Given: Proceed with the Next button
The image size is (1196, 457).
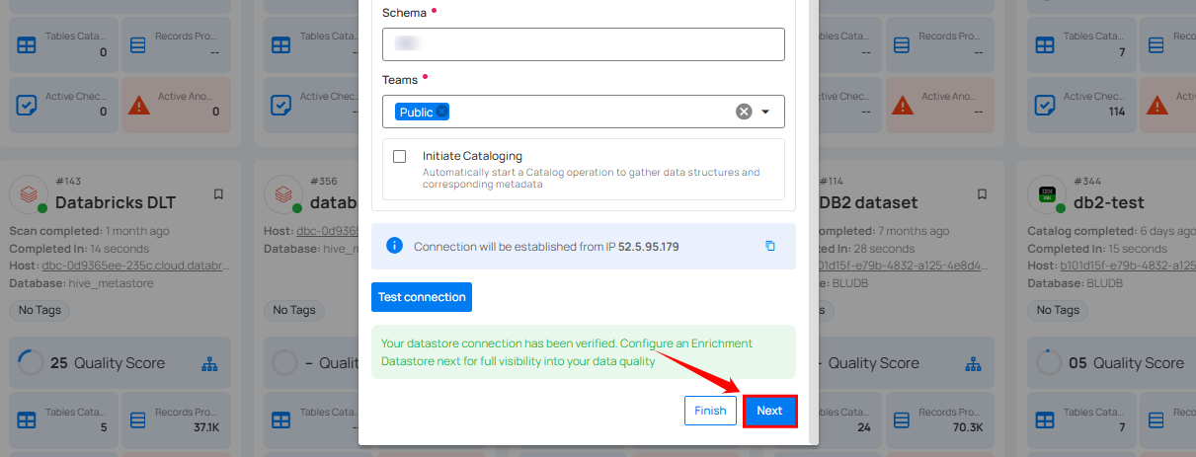Looking at the screenshot, I should pyautogui.click(x=769, y=411).
